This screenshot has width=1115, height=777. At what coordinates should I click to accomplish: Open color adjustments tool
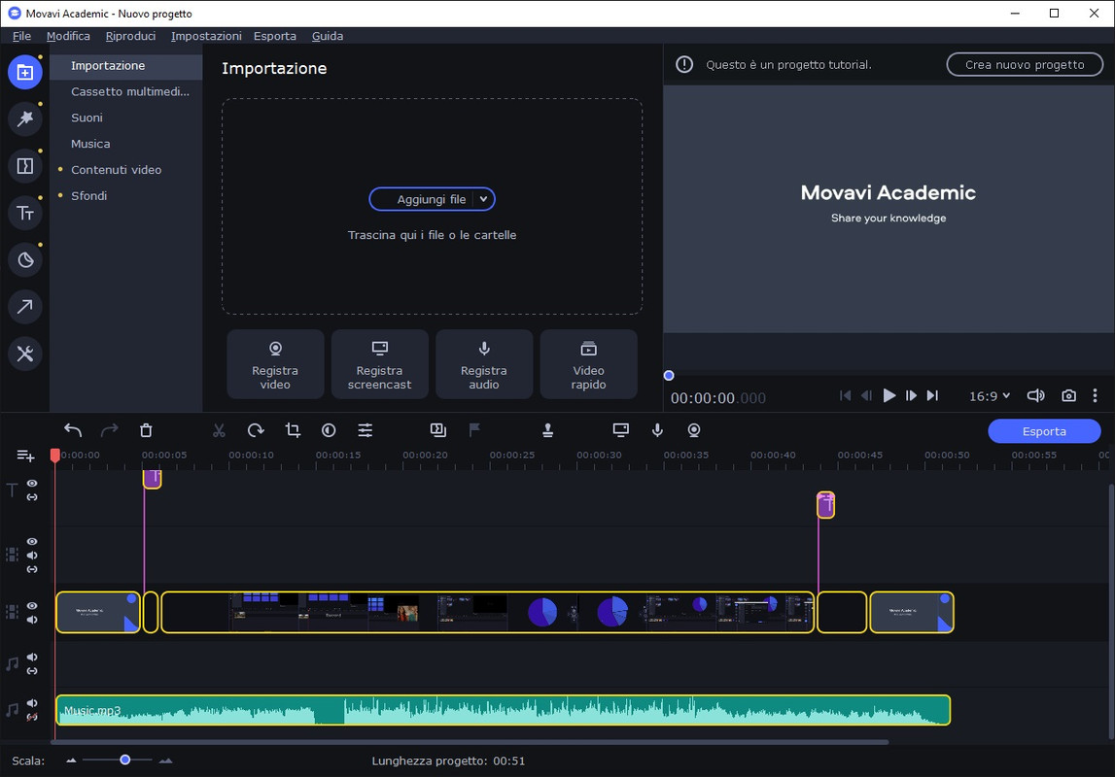(329, 430)
